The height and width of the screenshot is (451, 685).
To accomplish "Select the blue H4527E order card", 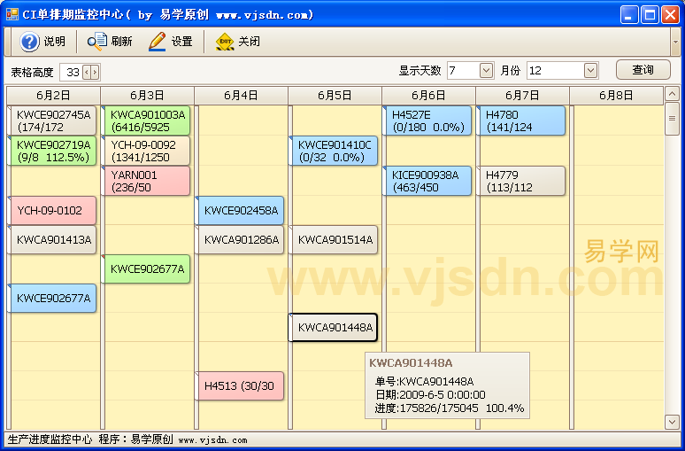I will click(x=428, y=121).
